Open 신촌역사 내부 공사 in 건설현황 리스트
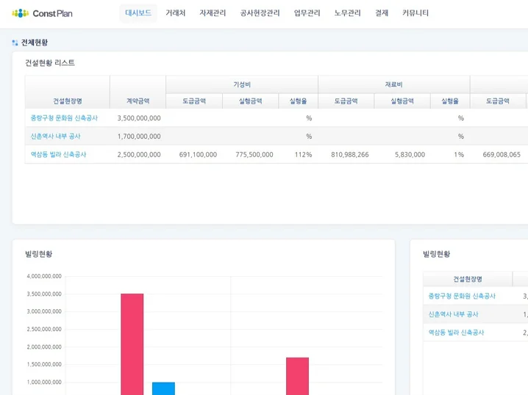The width and height of the screenshot is (528, 395). [x=56, y=136]
